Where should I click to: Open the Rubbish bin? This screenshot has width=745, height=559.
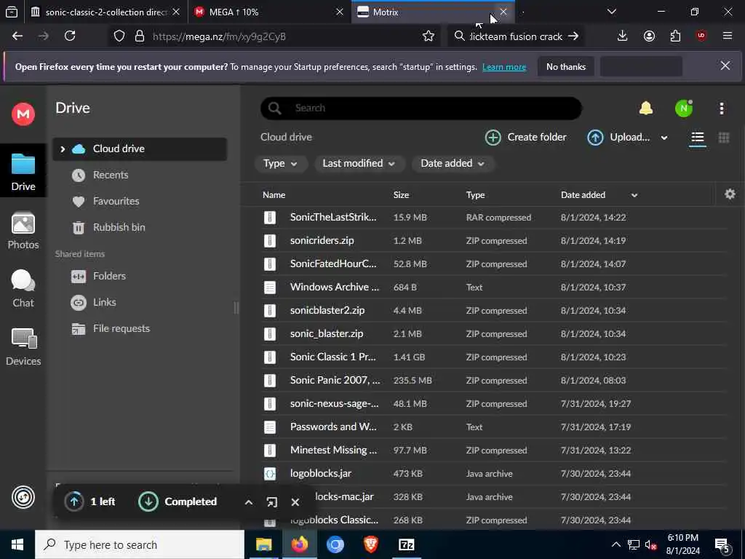tap(119, 227)
